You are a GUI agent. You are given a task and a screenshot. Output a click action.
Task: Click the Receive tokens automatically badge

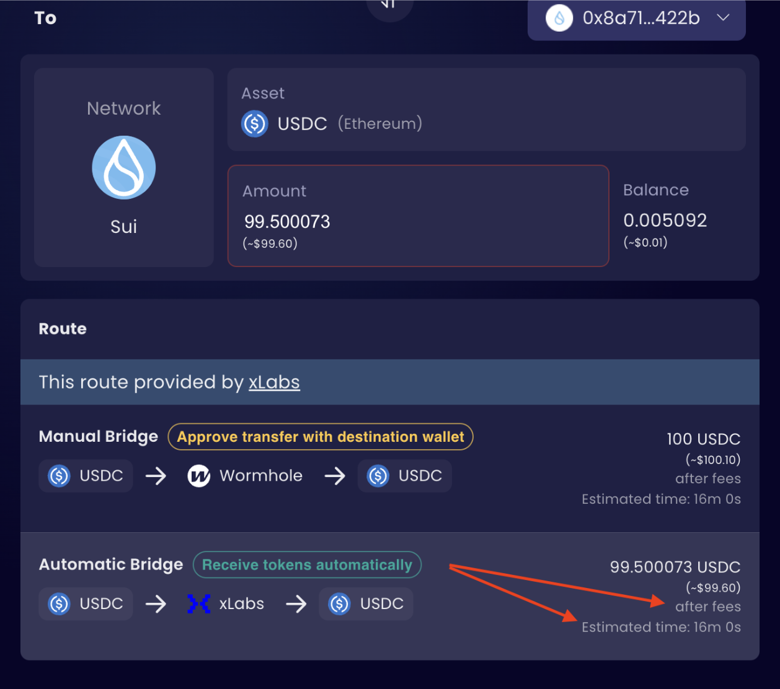[307, 565]
